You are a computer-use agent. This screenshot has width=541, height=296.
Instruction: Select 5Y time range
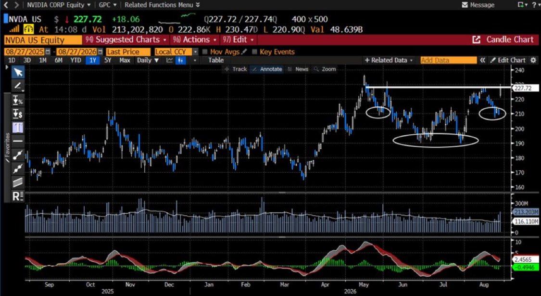[108, 61]
